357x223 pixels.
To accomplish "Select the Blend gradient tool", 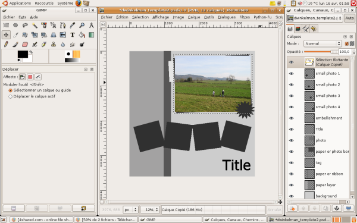I will [x=91, y=35].
